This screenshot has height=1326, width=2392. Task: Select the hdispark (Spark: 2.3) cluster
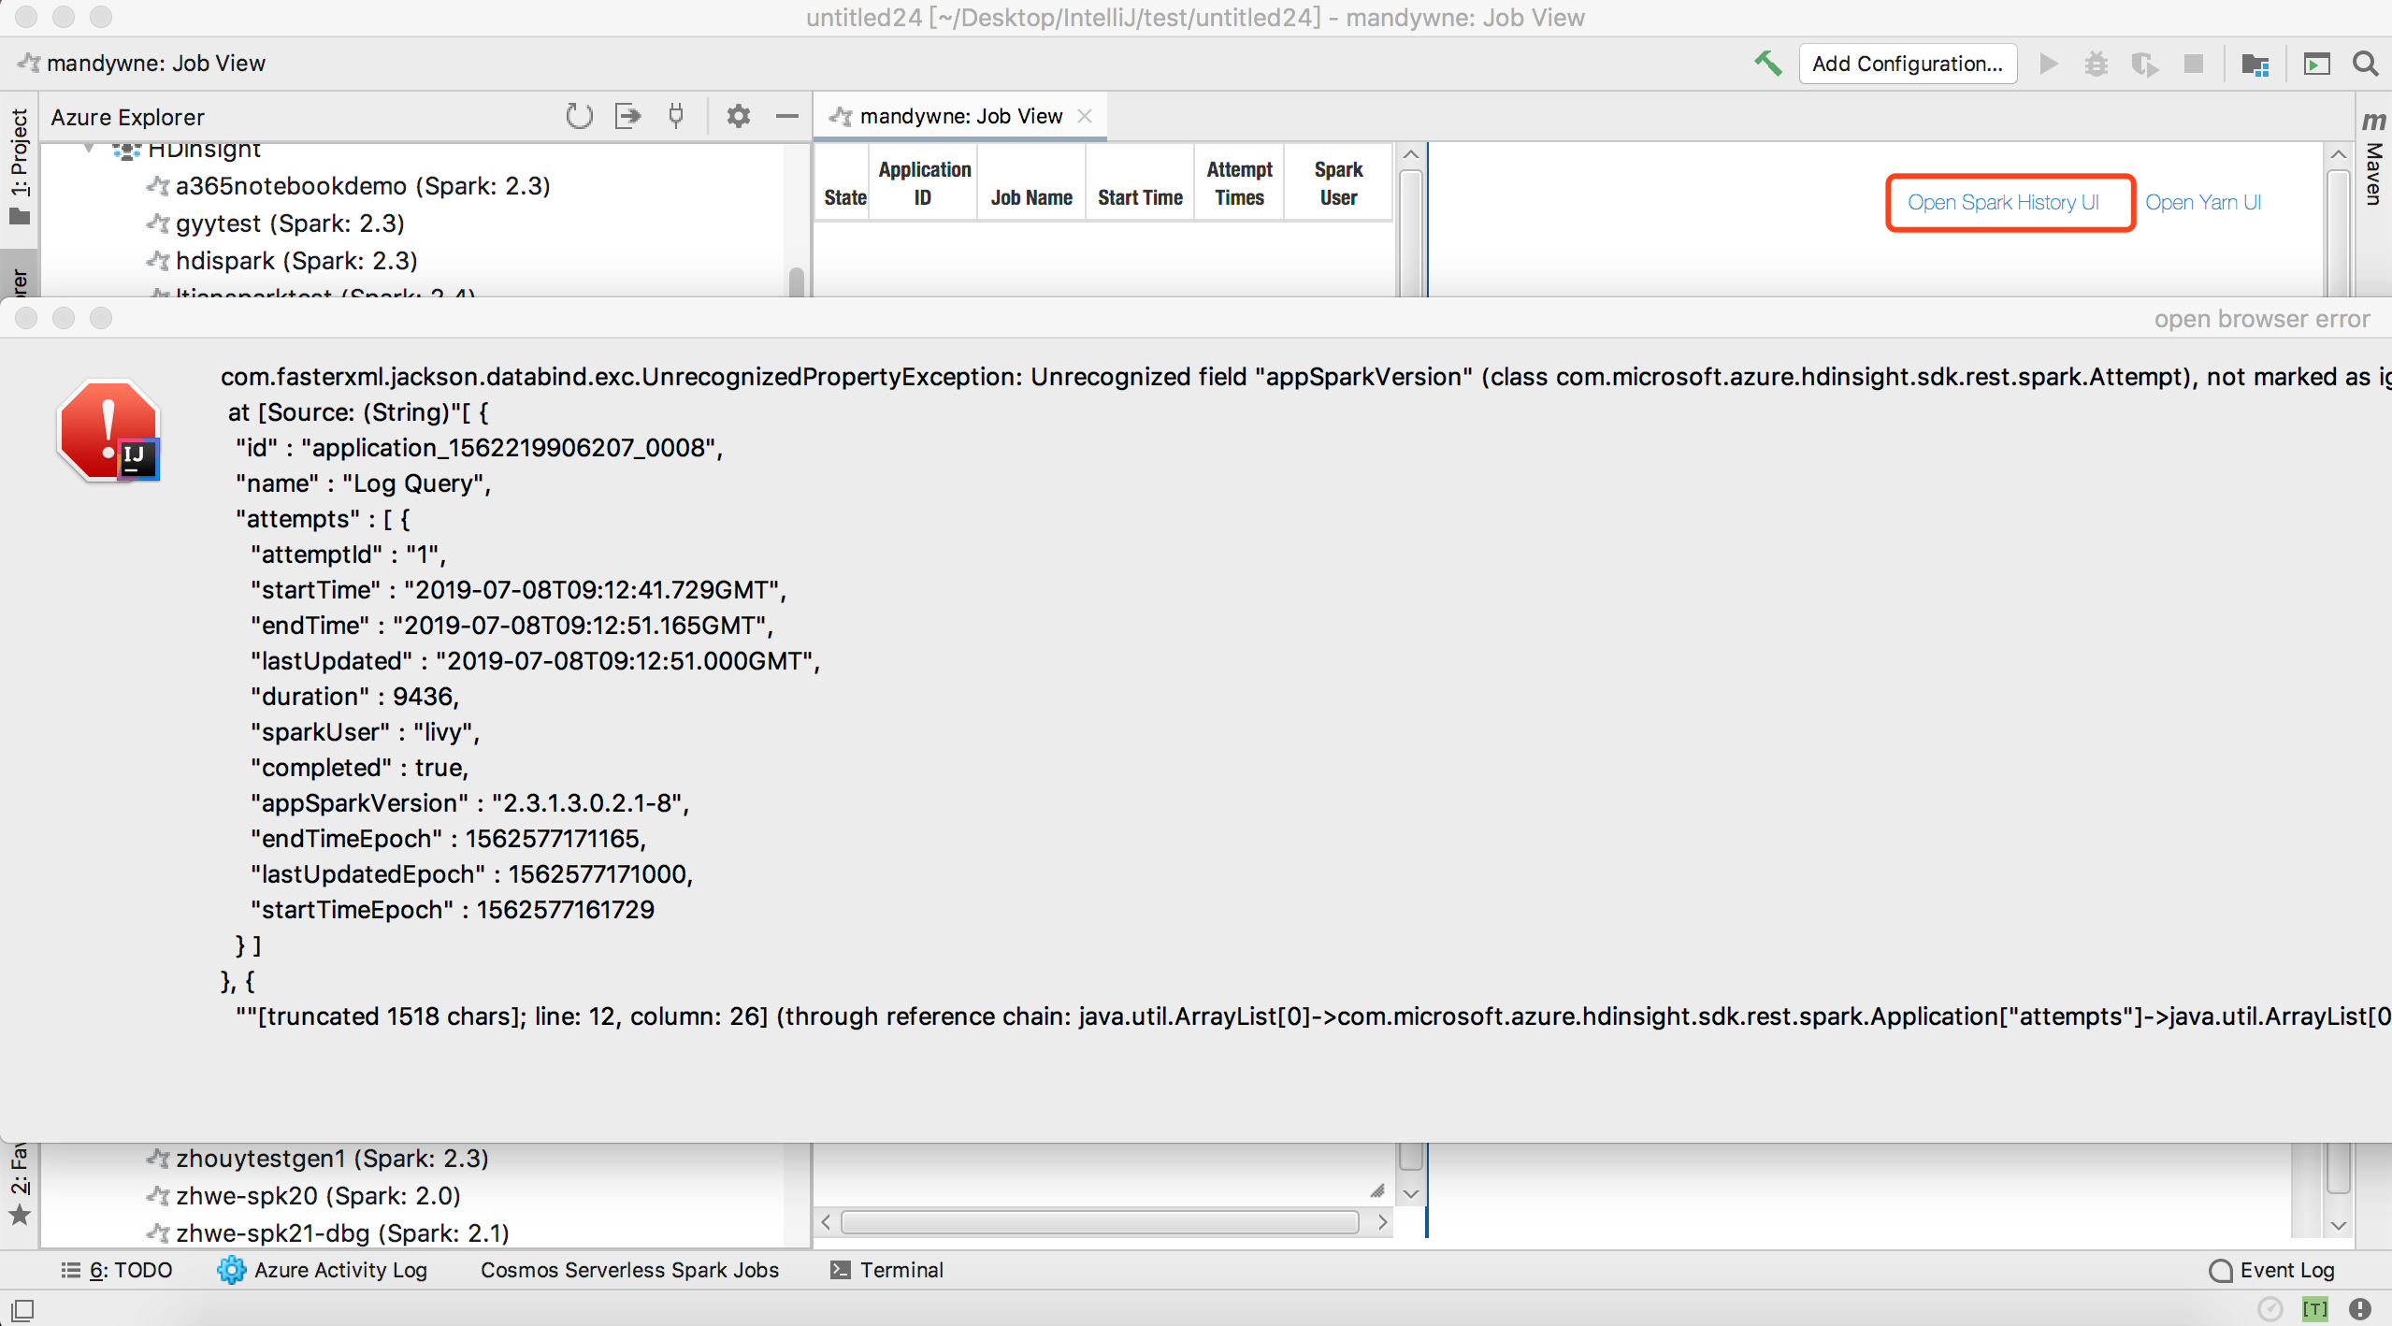click(x=295, y=260)
